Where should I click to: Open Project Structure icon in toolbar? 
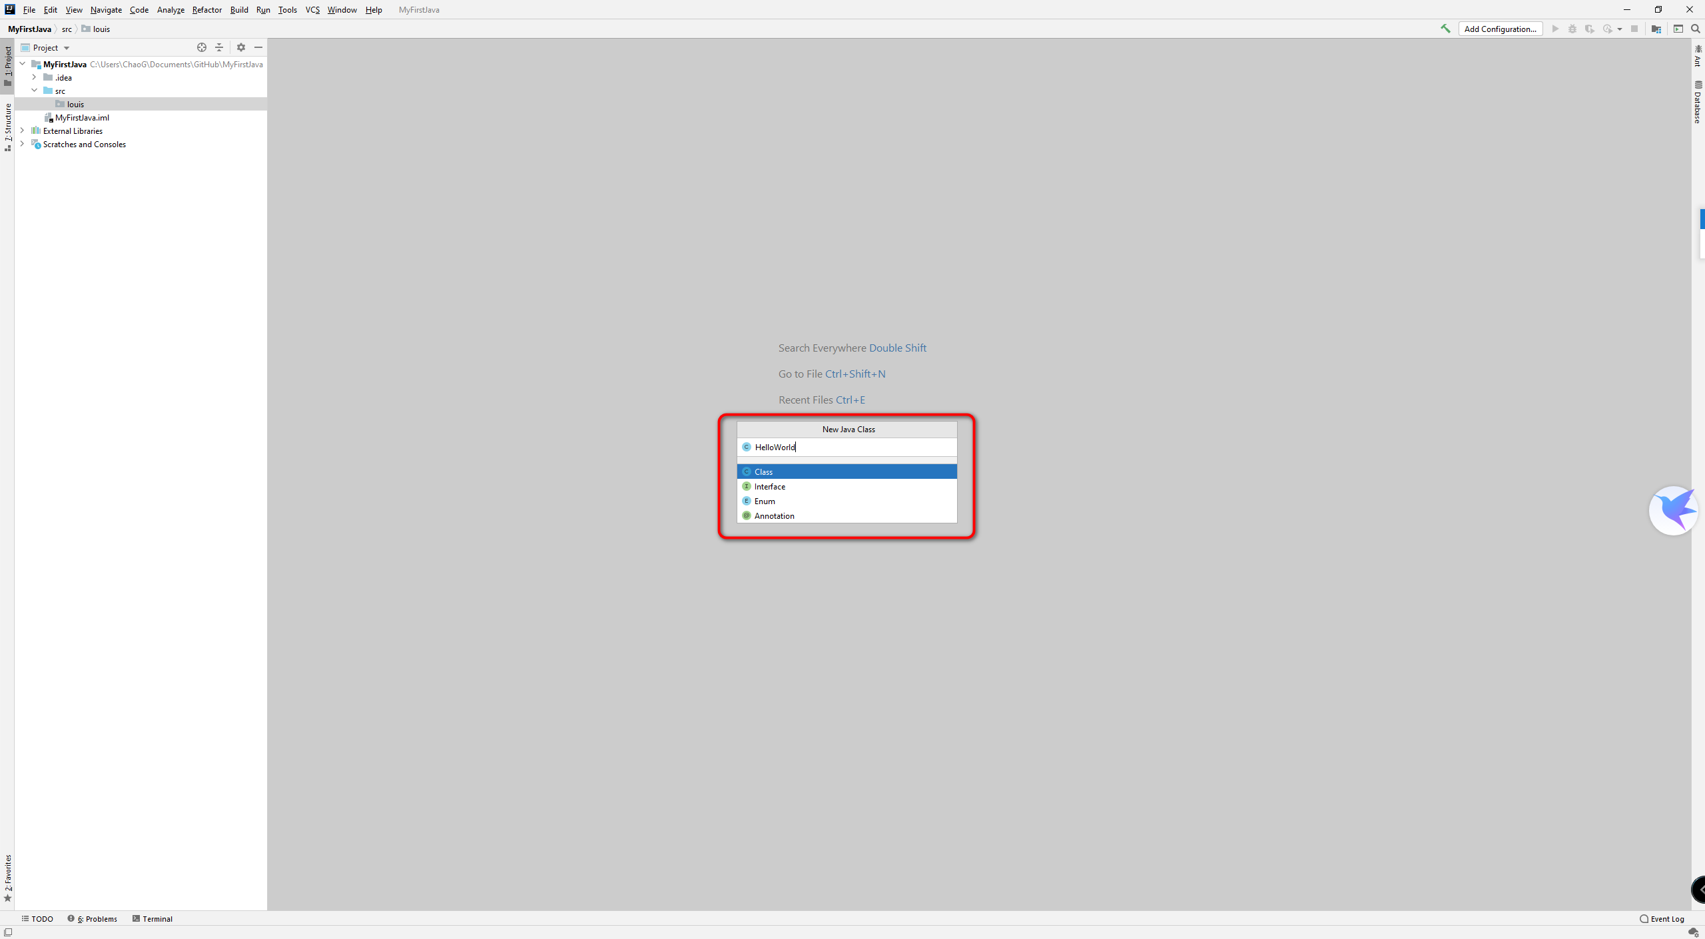[1656, 29]
